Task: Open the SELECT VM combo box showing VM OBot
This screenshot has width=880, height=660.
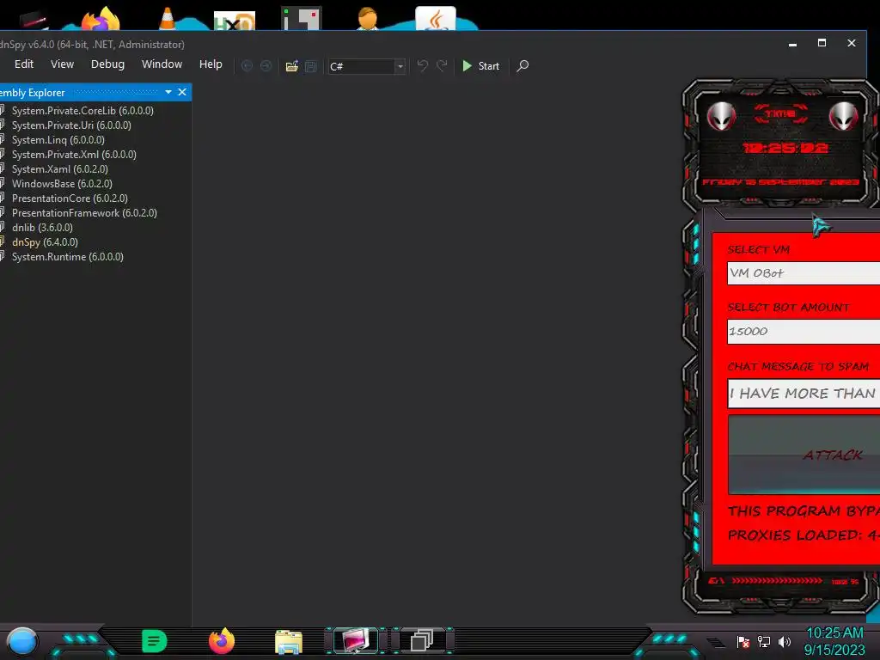Action: pyautogui.click(x=804, y=273)
